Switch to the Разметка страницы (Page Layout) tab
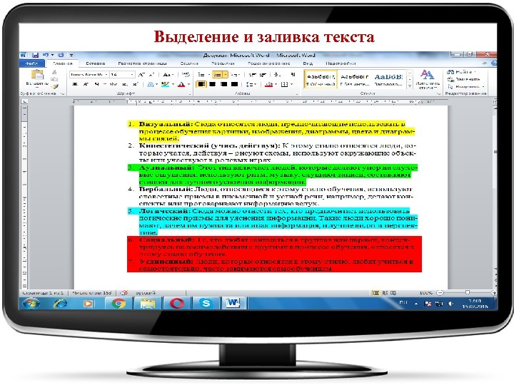 coord(143,63)
